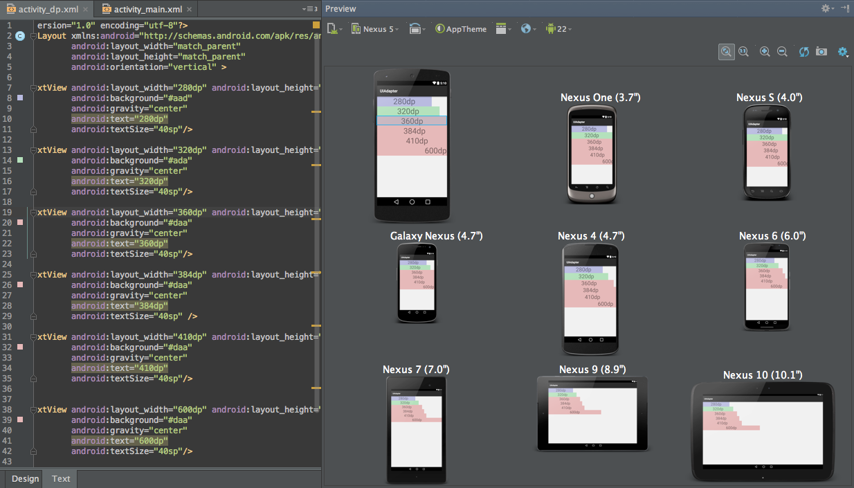Screen dimensions: 854x488
Task: Reset preview zoom to 100% (1:1)
Action: [743, 52]
